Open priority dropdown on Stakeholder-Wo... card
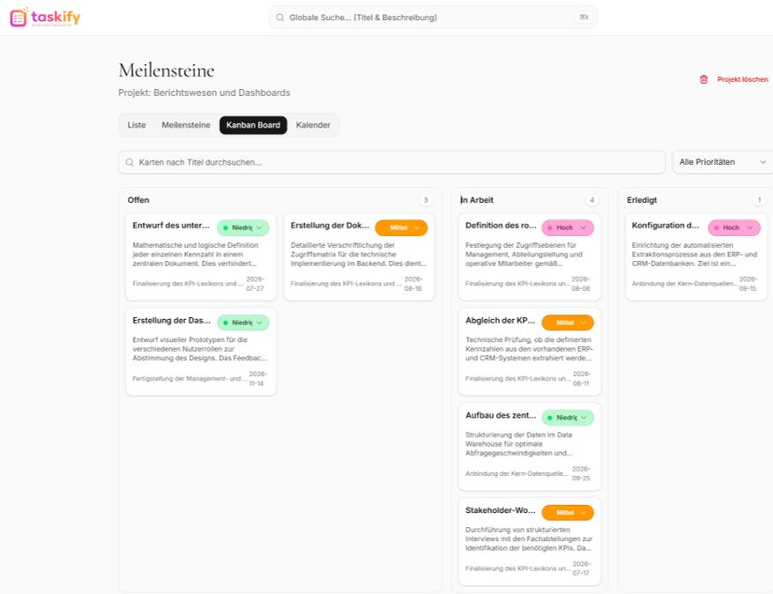Screen dimensions: 773x594 click(568, 513)
